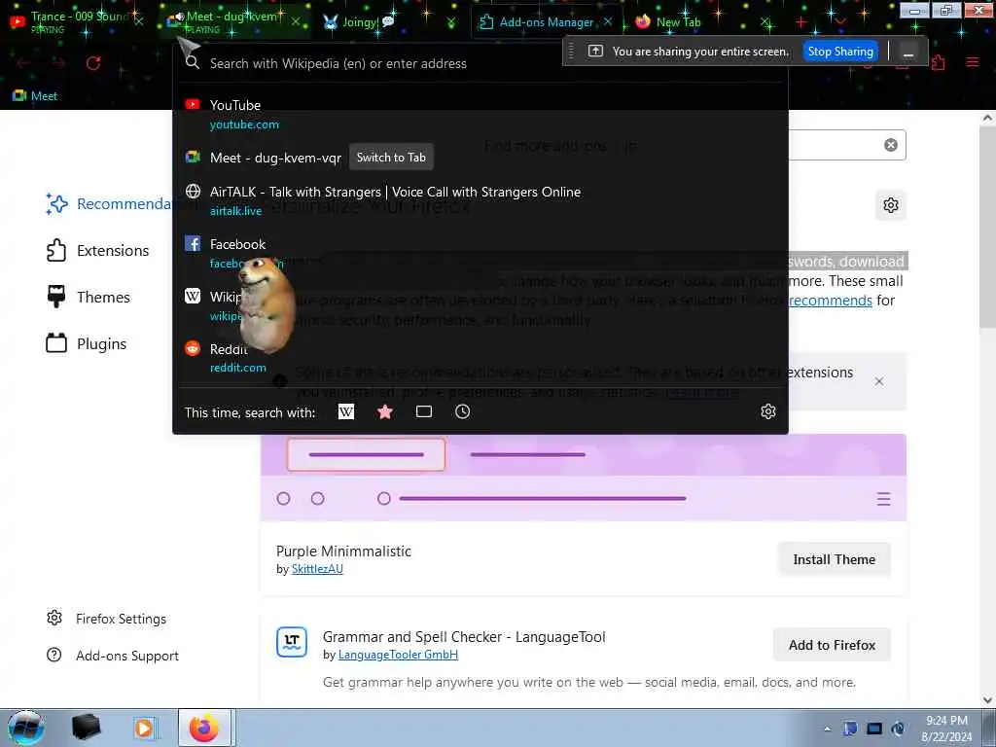The width and height of the screenshot is (996, 747).
Task: Open a new tab with plus button
Action: click(801, 22)
